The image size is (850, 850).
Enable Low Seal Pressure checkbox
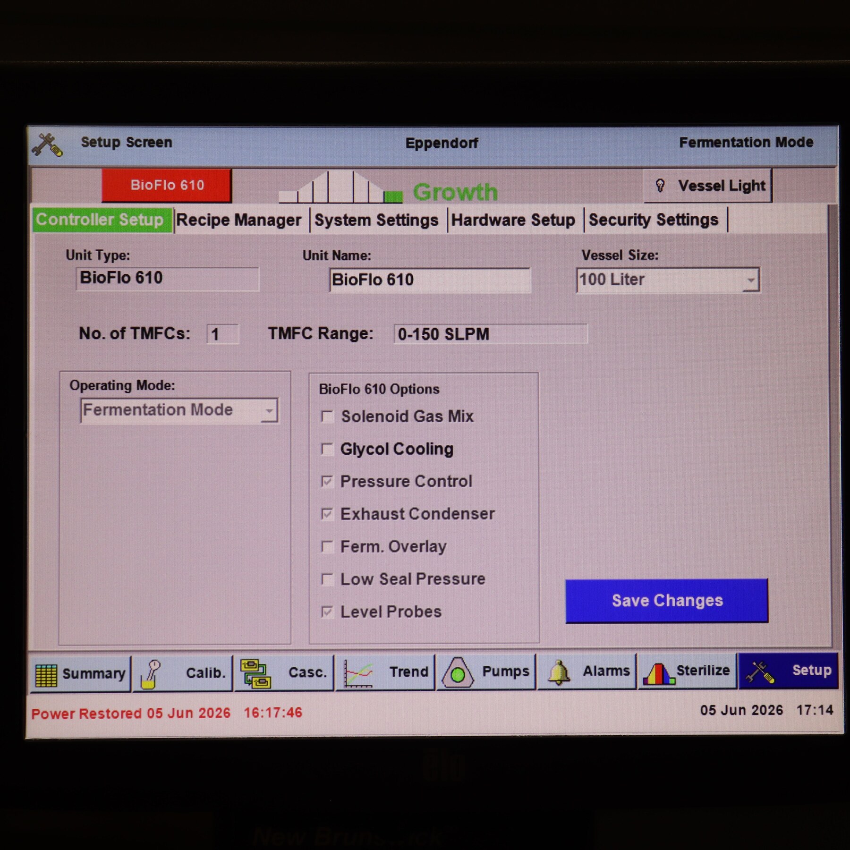327,579
